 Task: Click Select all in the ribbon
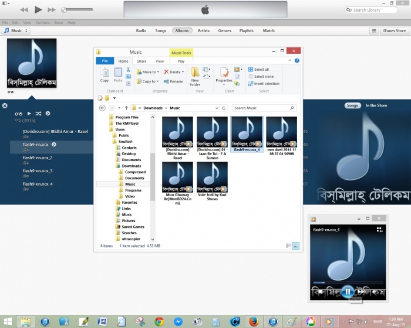pos(258,69)
